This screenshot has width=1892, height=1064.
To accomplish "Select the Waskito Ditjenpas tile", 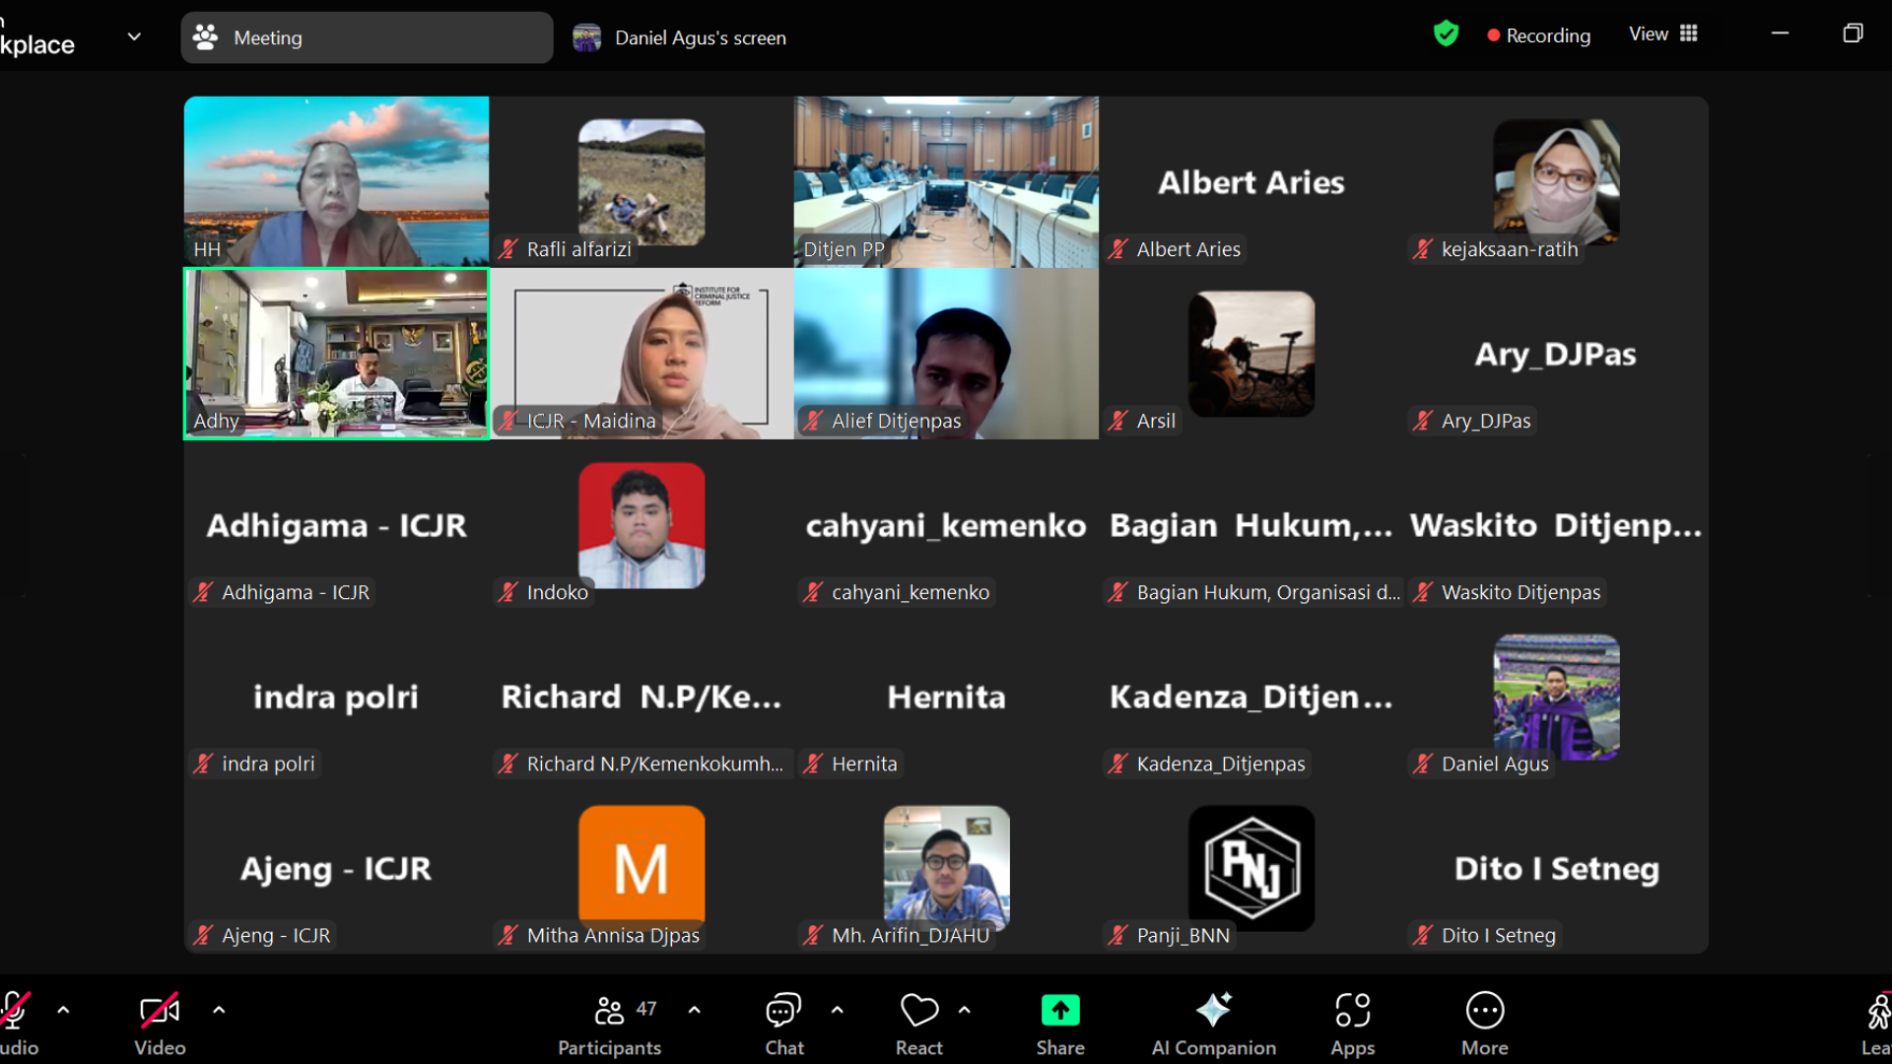I will [1556, 525].
